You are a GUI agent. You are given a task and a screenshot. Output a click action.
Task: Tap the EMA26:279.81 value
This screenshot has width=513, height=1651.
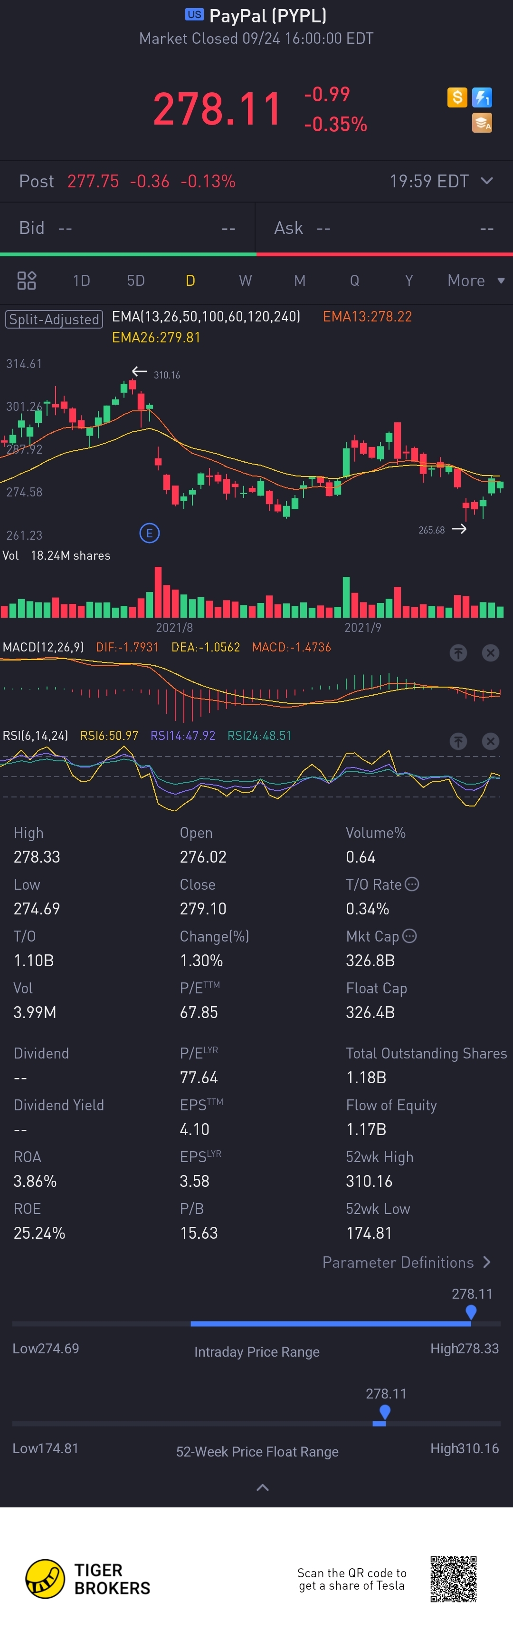point(156,337)
